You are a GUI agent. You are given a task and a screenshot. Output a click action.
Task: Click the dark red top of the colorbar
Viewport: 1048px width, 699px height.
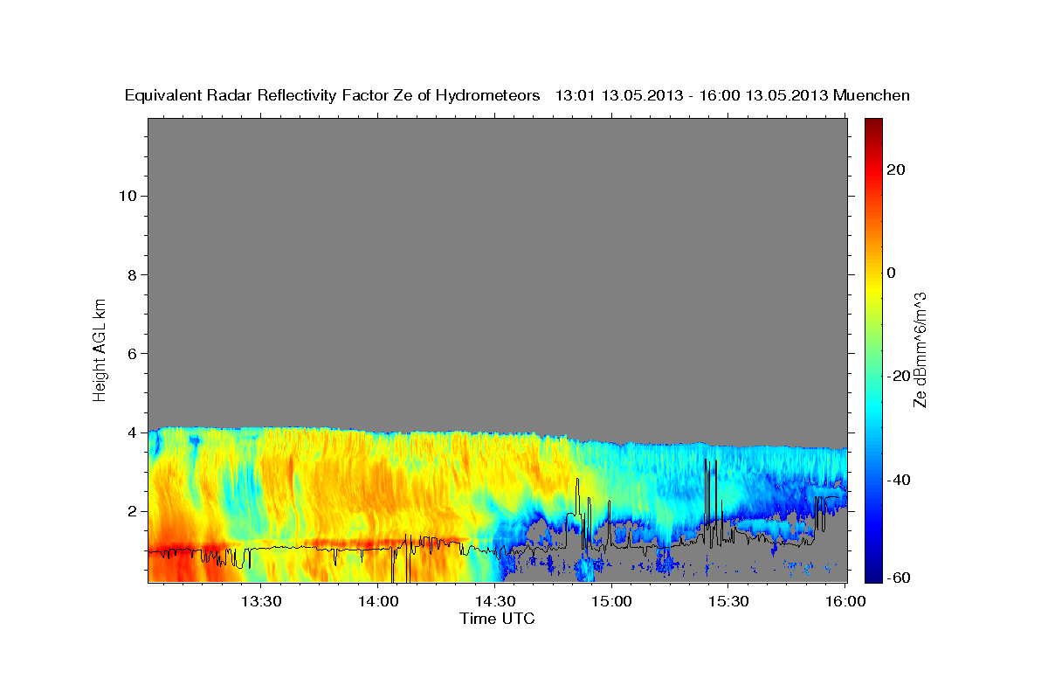873,123
